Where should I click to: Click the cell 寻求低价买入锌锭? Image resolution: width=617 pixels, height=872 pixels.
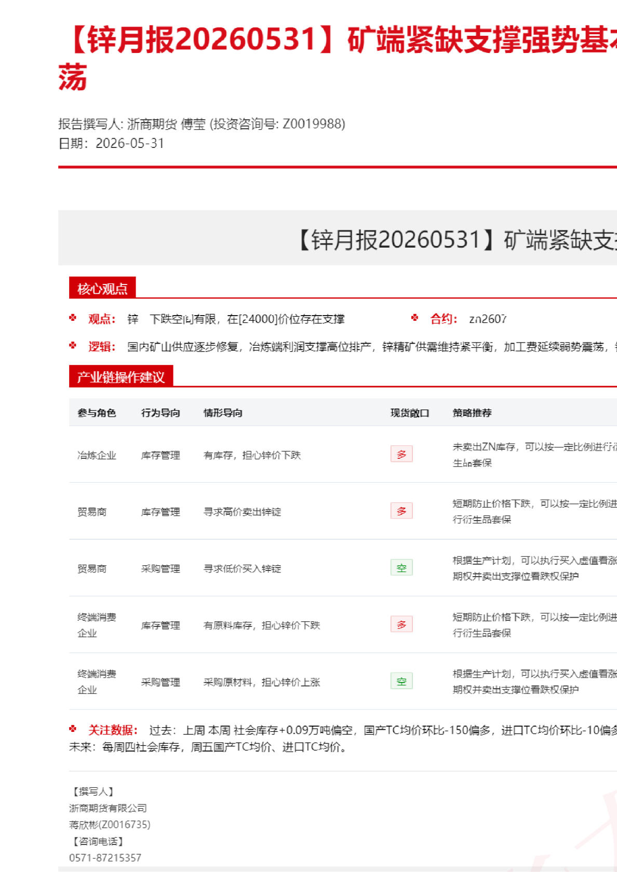242,569
